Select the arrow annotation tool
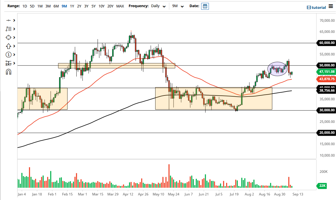Screen dimensions: 336x200 click(8, 46)
